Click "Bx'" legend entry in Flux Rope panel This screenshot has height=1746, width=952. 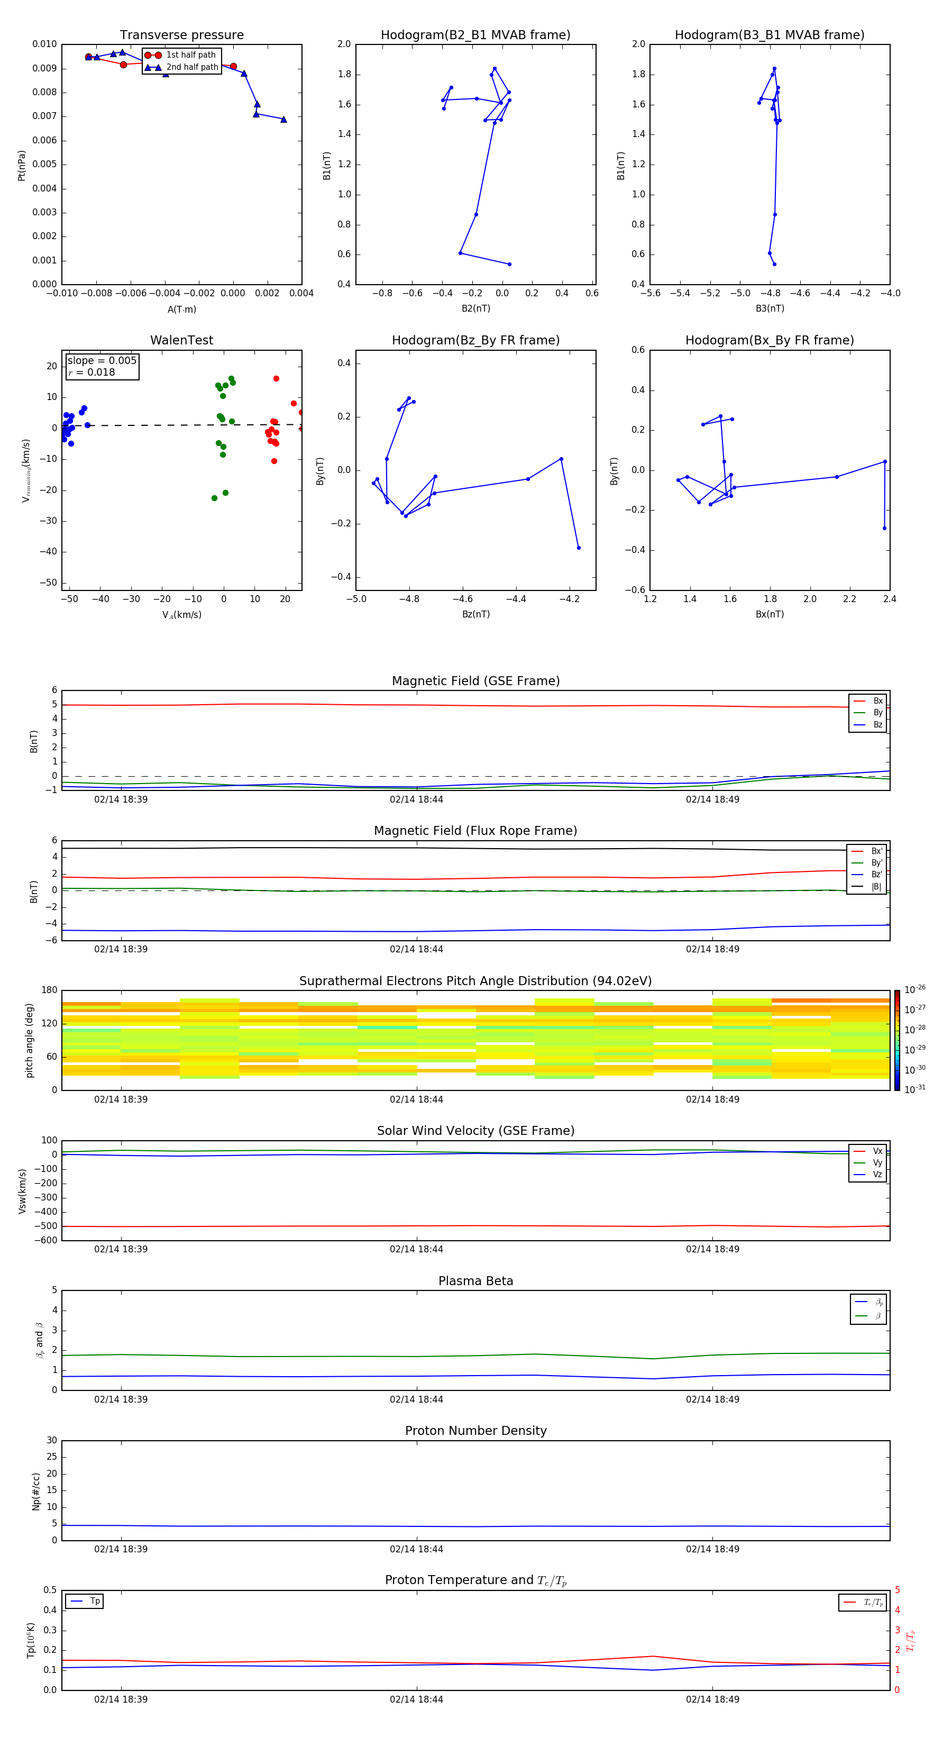867,851
